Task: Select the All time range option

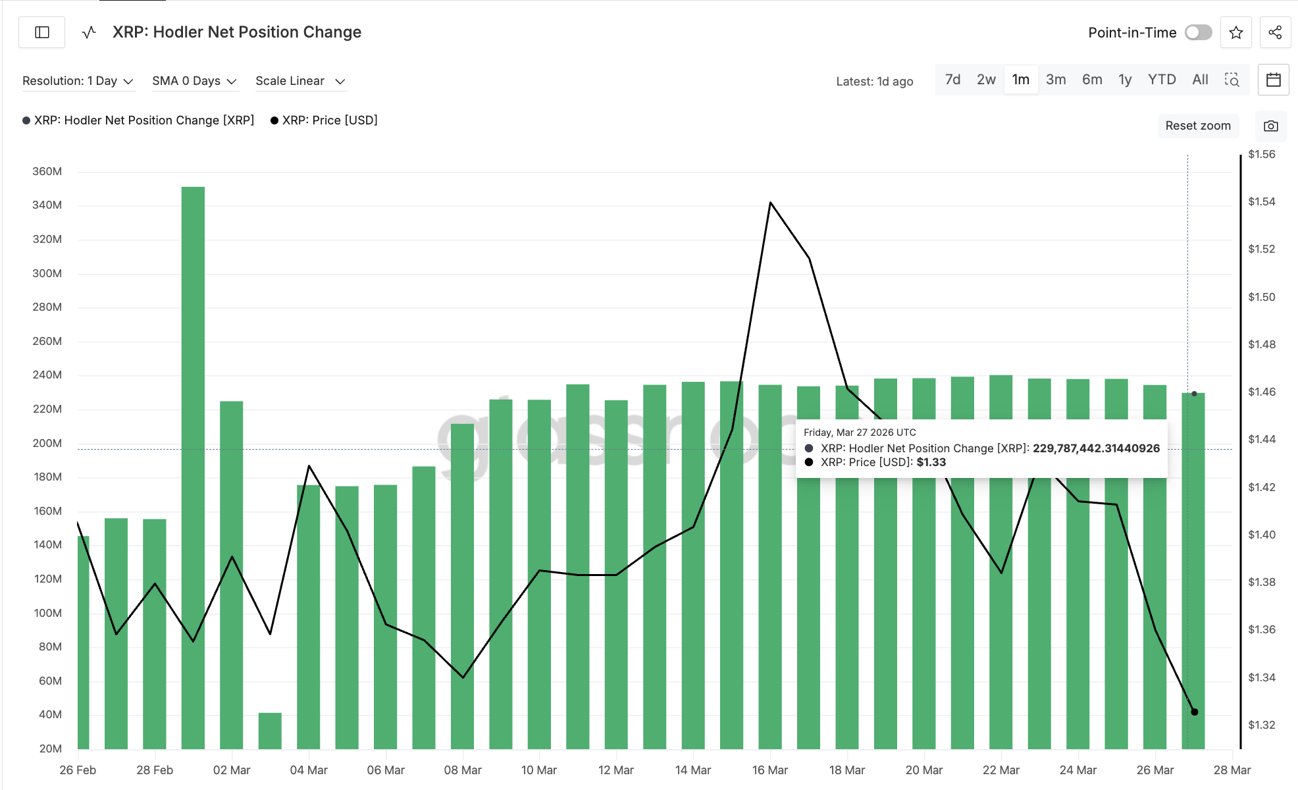Action: coord(1200,79)
